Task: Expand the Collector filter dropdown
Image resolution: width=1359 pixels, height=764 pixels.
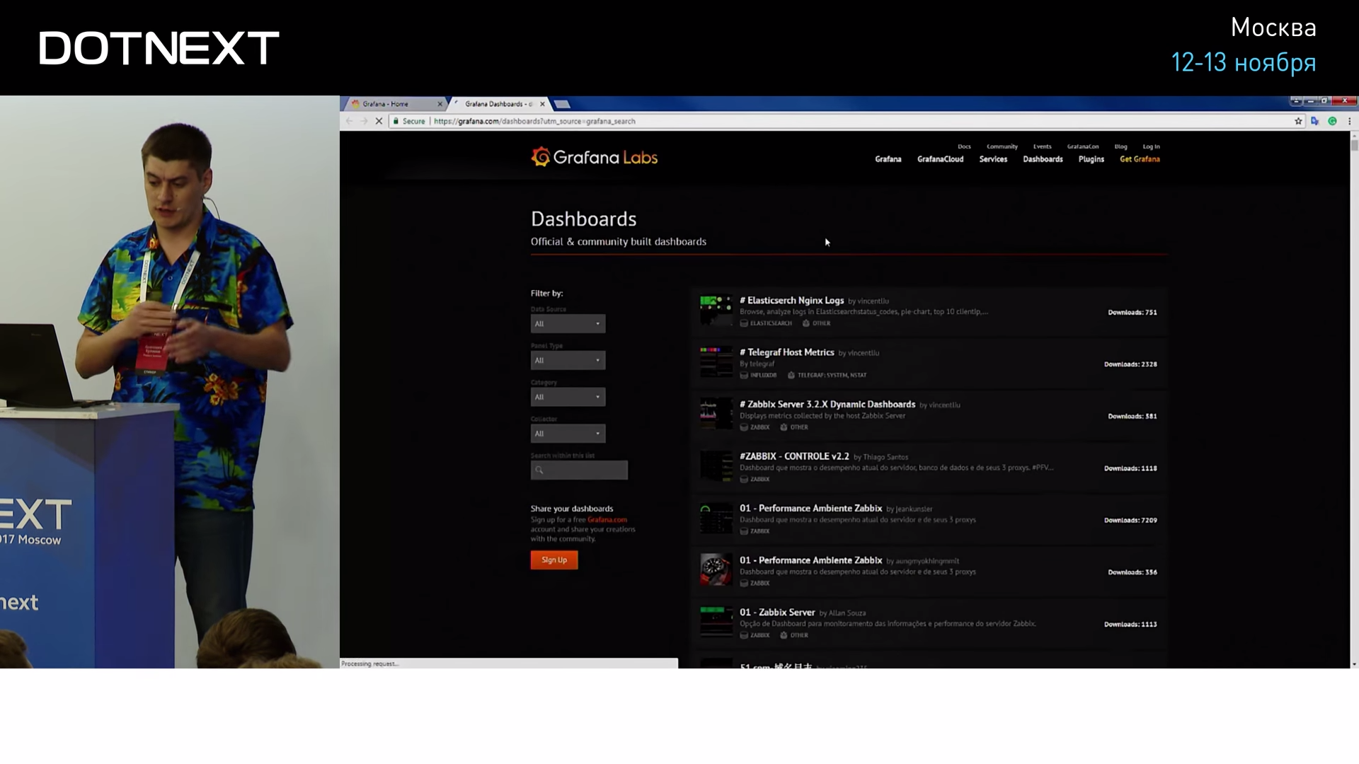Action: [x=568, y=434]
